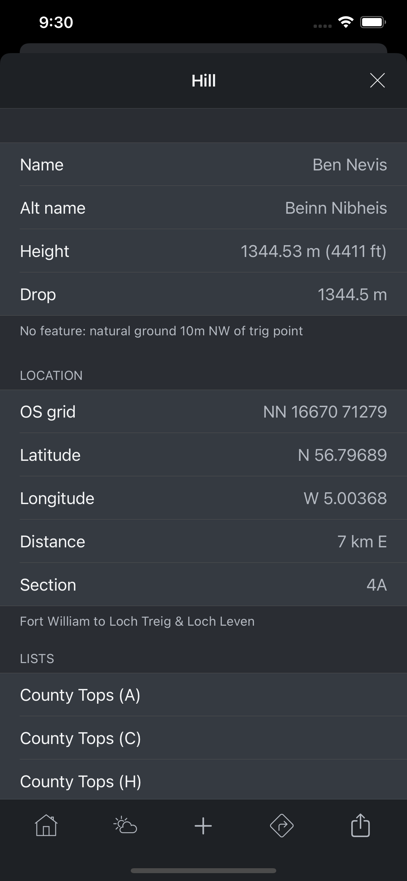Screen dimensions: 407x881
Task: Close the Hill details sheet
Action: point(377,80)
